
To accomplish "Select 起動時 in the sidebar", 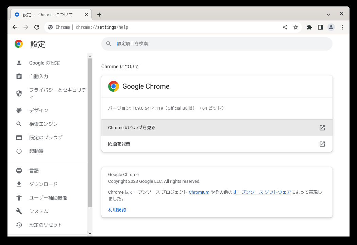I will pyautogui.click(x=36, y=151).
